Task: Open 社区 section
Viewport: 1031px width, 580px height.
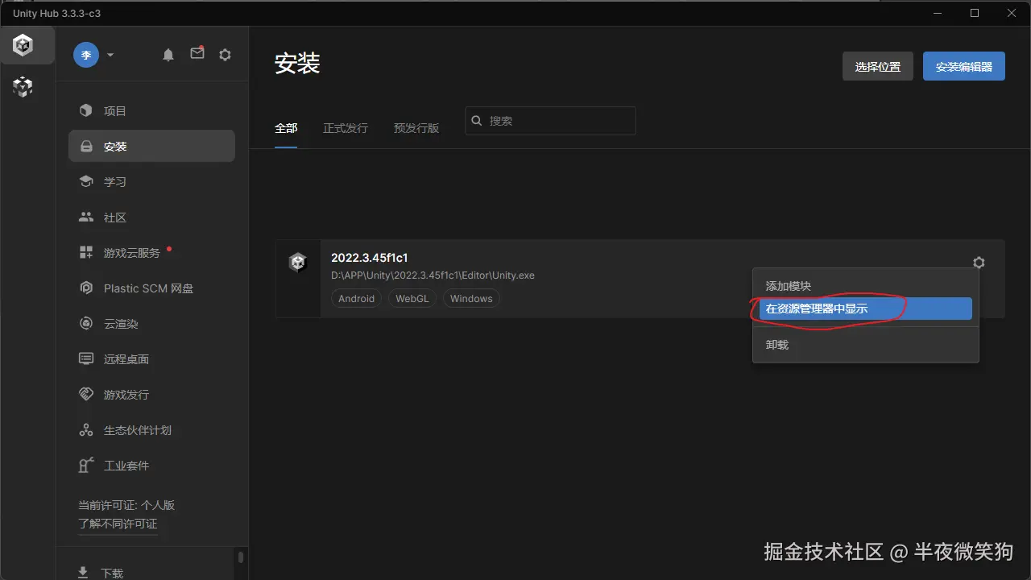Action: coord(151,217)
